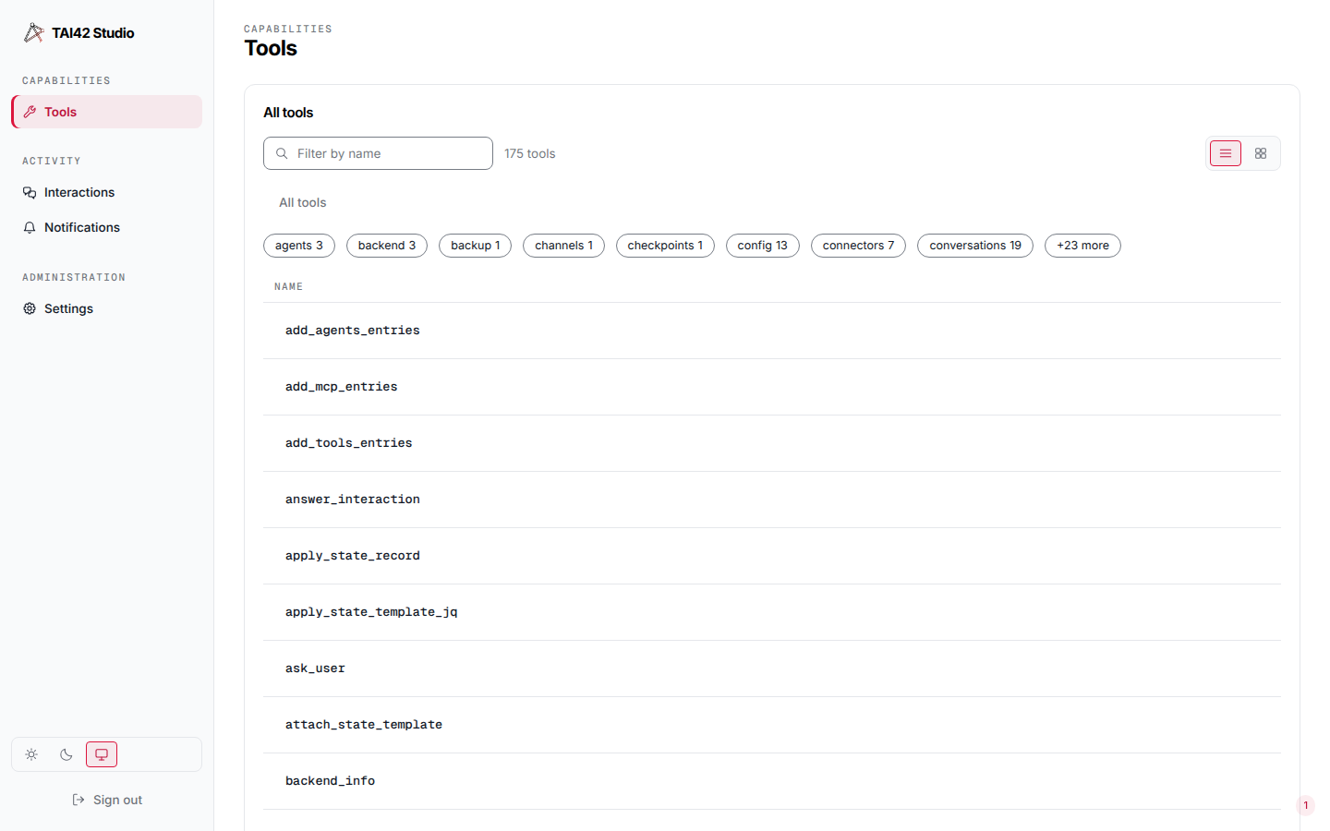Image resolution: width=1330 pixels, height=831 pixels.
Task: Filter by agents 3 tag
Action: click(299, 246)
